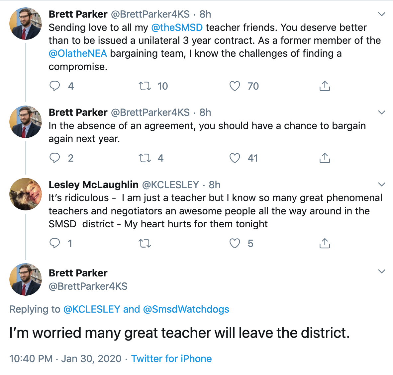393x375 pixels.
Task: Visit the @OlatheNEA profile mention
Action: point(78,53)
